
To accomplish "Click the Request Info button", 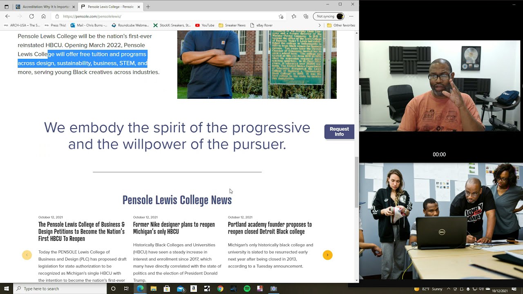I will pos(339,131).
